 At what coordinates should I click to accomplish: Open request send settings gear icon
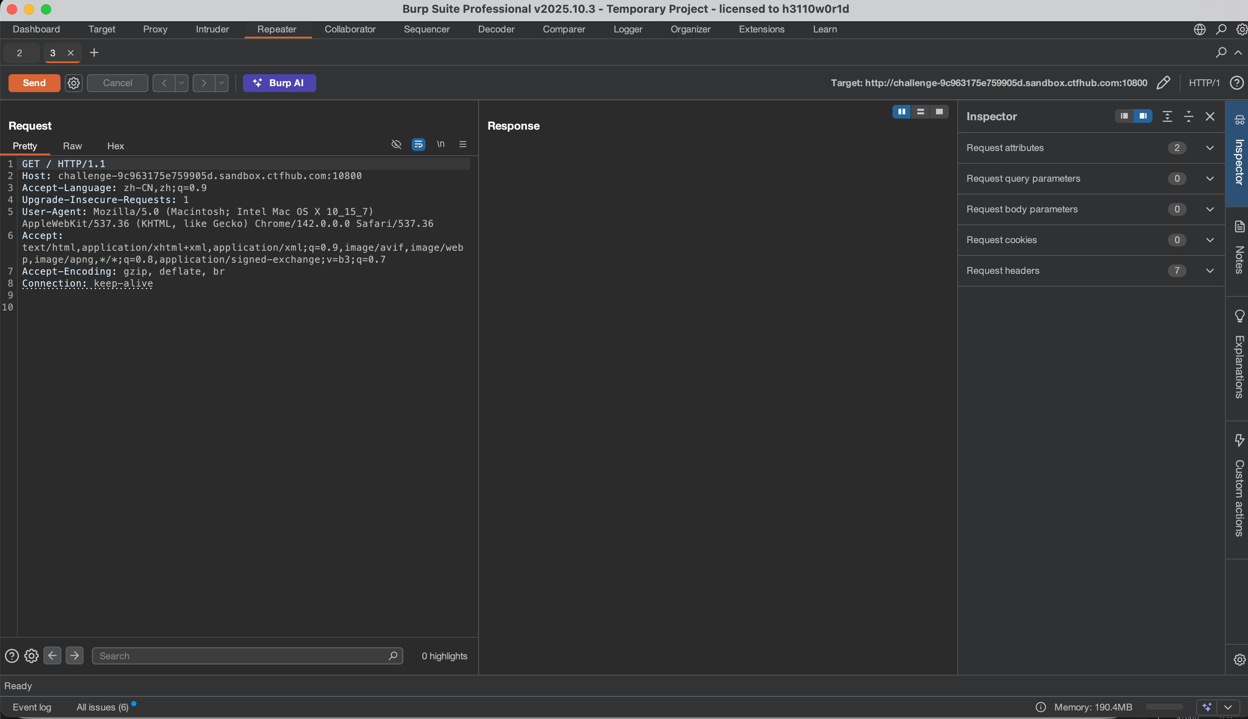74,83
